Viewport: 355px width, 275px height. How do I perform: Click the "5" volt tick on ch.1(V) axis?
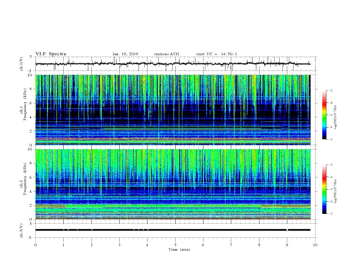tap(31, 57)
